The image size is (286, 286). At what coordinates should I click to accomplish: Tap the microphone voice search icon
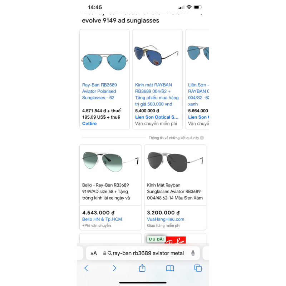[x=193, y=253]
